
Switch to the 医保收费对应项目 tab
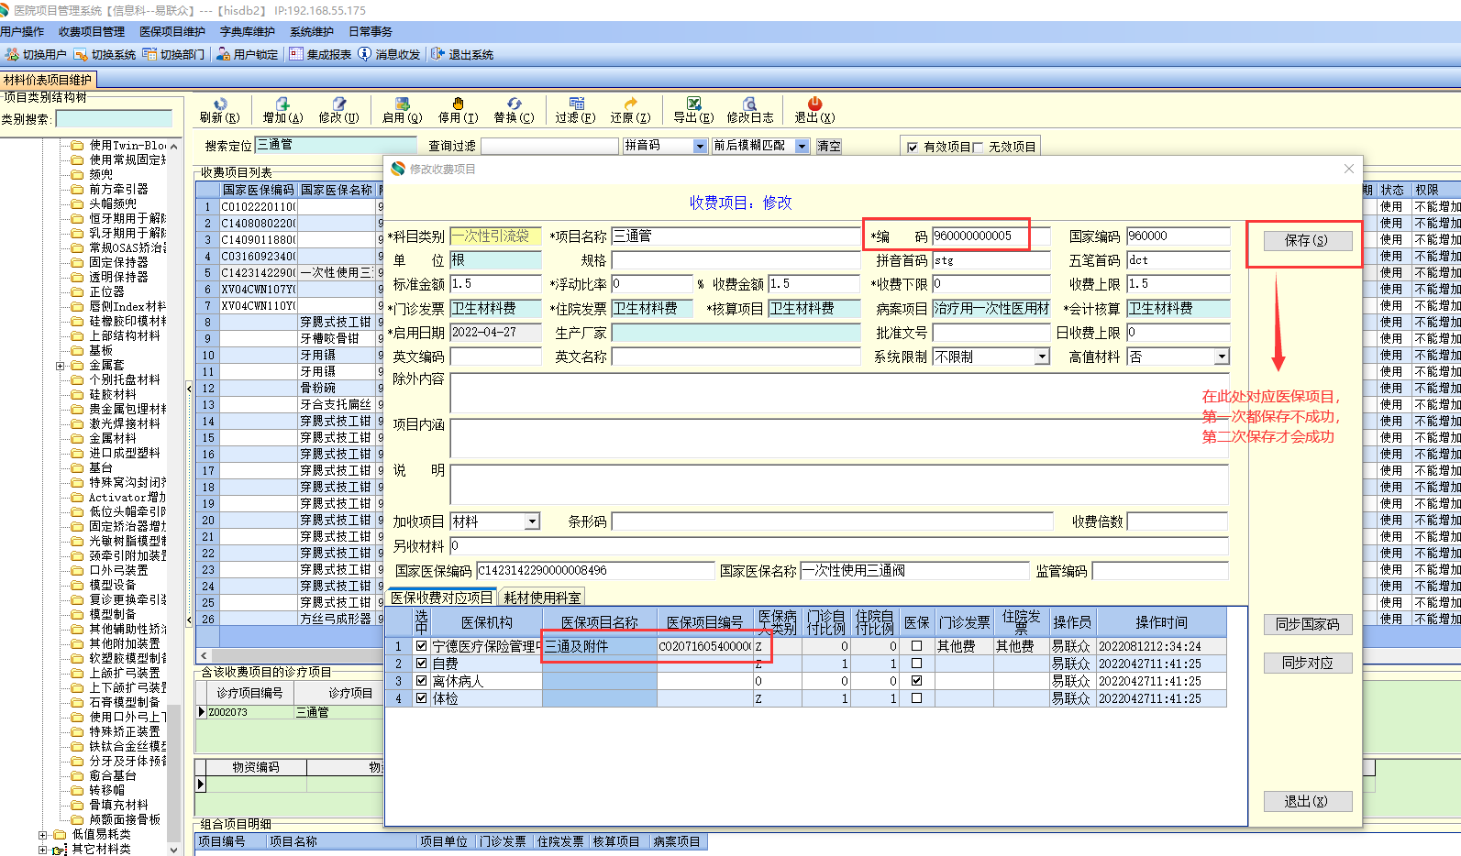coord(442,598)
